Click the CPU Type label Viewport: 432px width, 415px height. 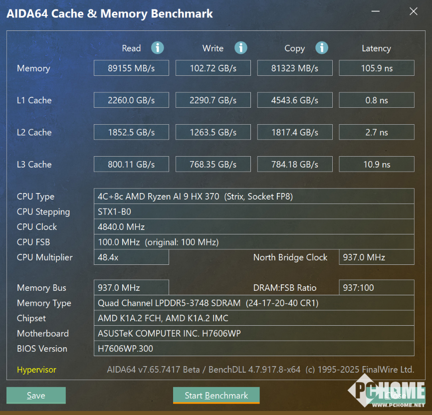coord(35,197)
